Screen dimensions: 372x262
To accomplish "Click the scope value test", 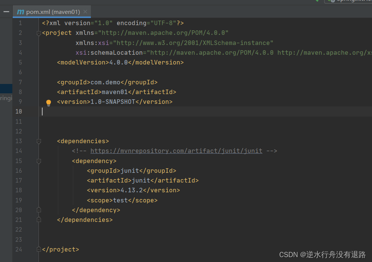I will 120,201.
